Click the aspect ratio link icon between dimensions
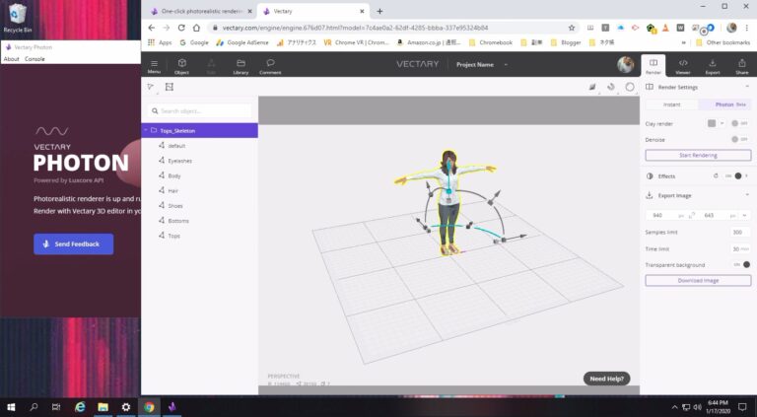This screenshot has width=757, height=417. coord(691,215)
